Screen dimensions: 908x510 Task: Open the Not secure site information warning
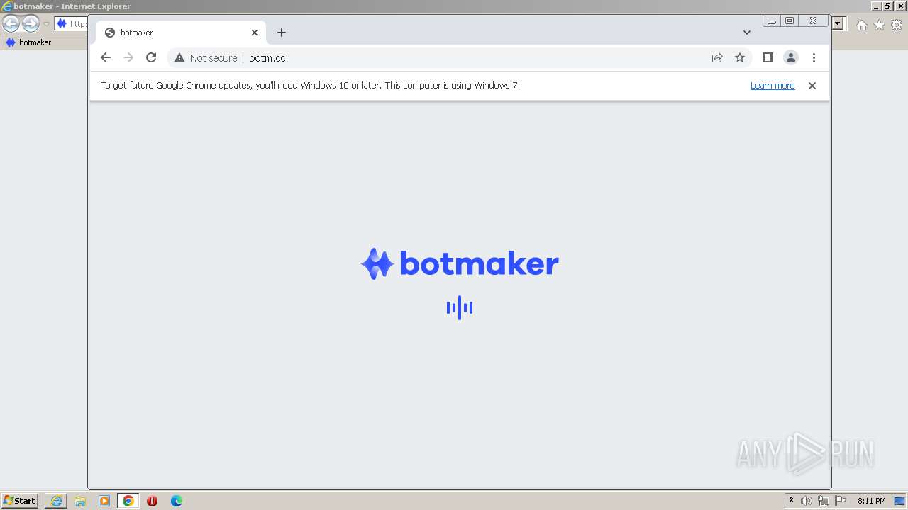point(206,58)
